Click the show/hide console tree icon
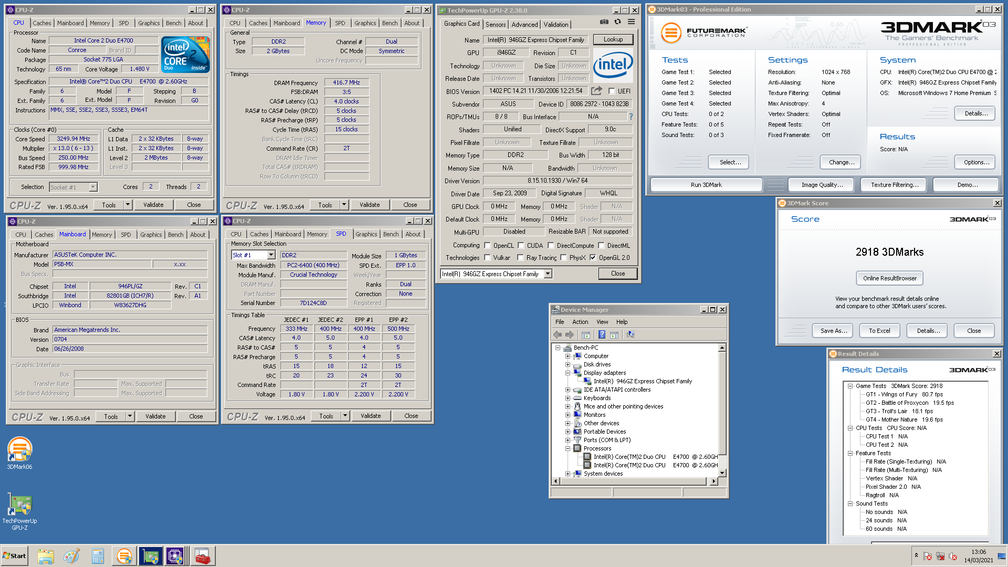Screen dimensions: 1008x567 pos(586,334)
